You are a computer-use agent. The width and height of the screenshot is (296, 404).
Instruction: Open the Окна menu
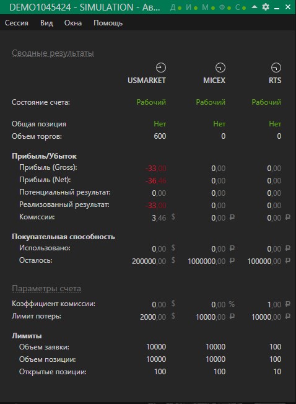[73, 23]
